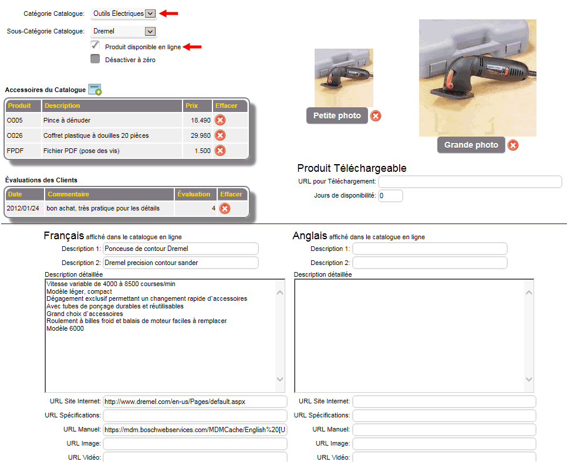The width and height of the screenshot is (567, 462).
Task: Toggle Produit disponible en ligne checkbox
Action: click(95, 45)
